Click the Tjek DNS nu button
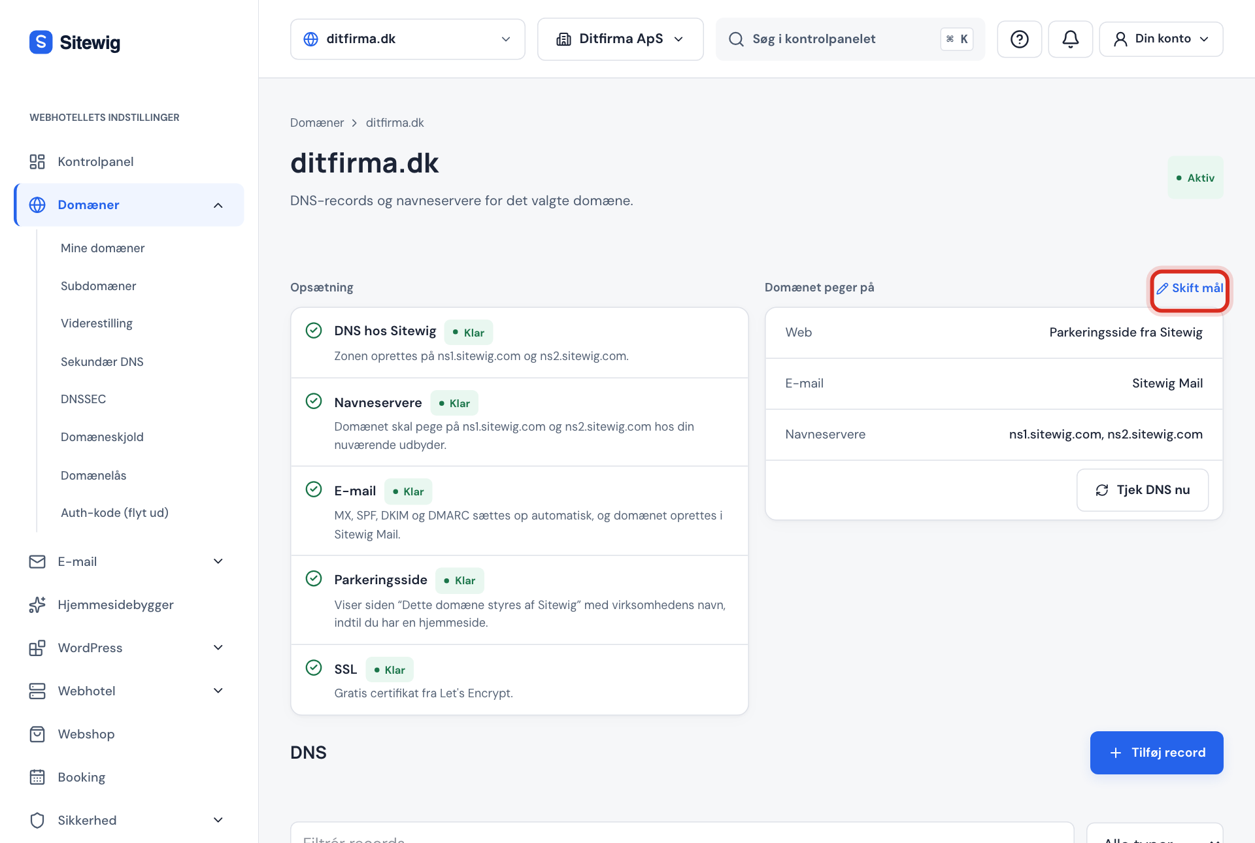 [x=1143, y=490]
